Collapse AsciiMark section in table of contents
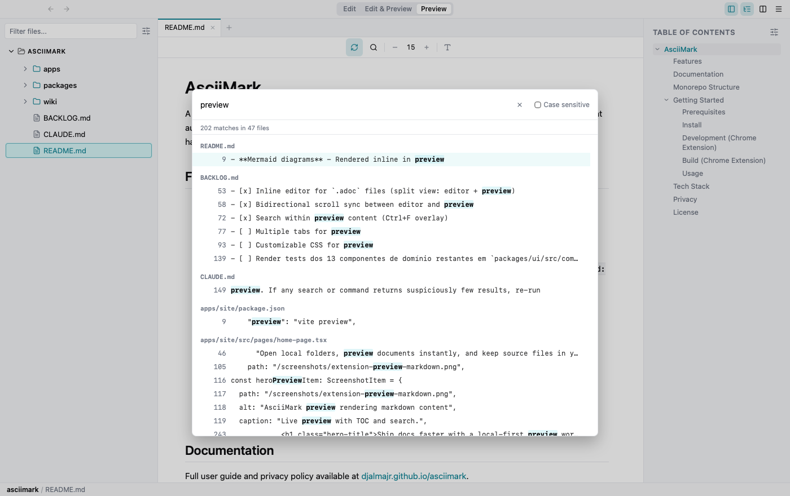This screenshot has width=790, height=496. pyautogui.click(x=657, y=50)
